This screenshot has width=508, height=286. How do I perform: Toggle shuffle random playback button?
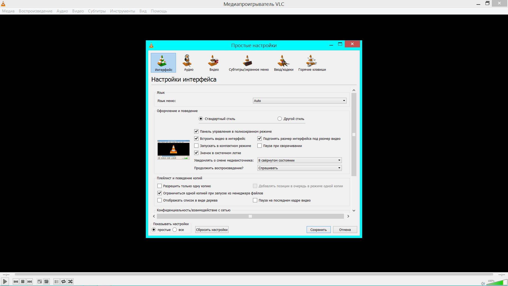click(70, 281)
